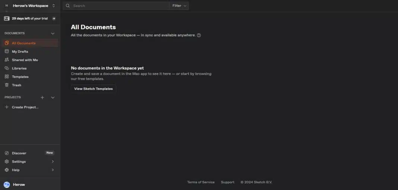
Task: Click the Shared with Me people icon
Action: coord(7,60)
